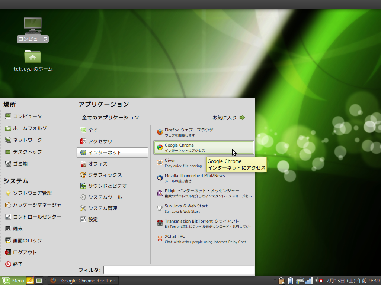Viewport: 381px width, 285px height.
Task: Click the Menu button on the taskbar
Action: [x=13, y=281]
